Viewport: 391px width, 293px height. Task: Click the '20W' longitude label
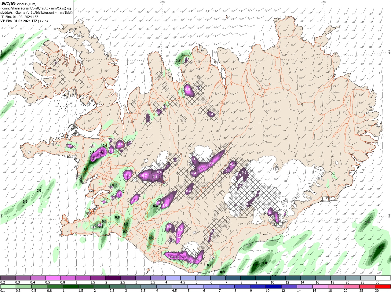(163, 2)
